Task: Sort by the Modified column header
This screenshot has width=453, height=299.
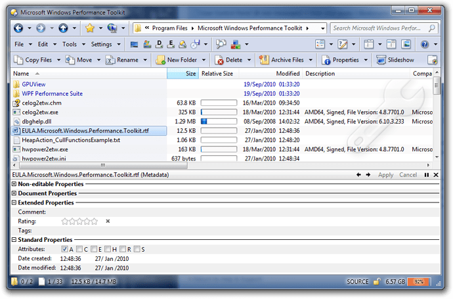Action: click(270, 74)
